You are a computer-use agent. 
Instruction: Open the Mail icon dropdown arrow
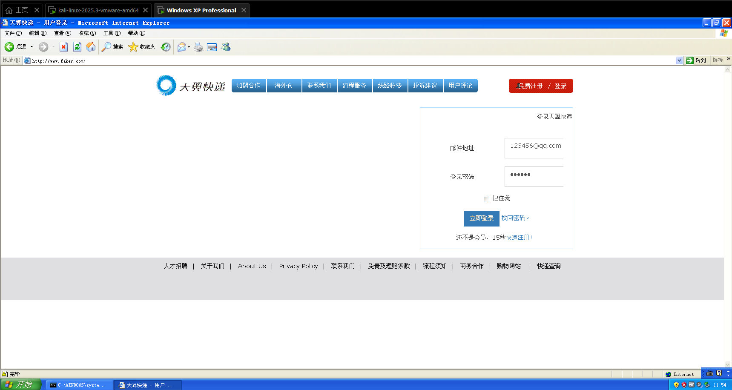[x=189, y=47]
